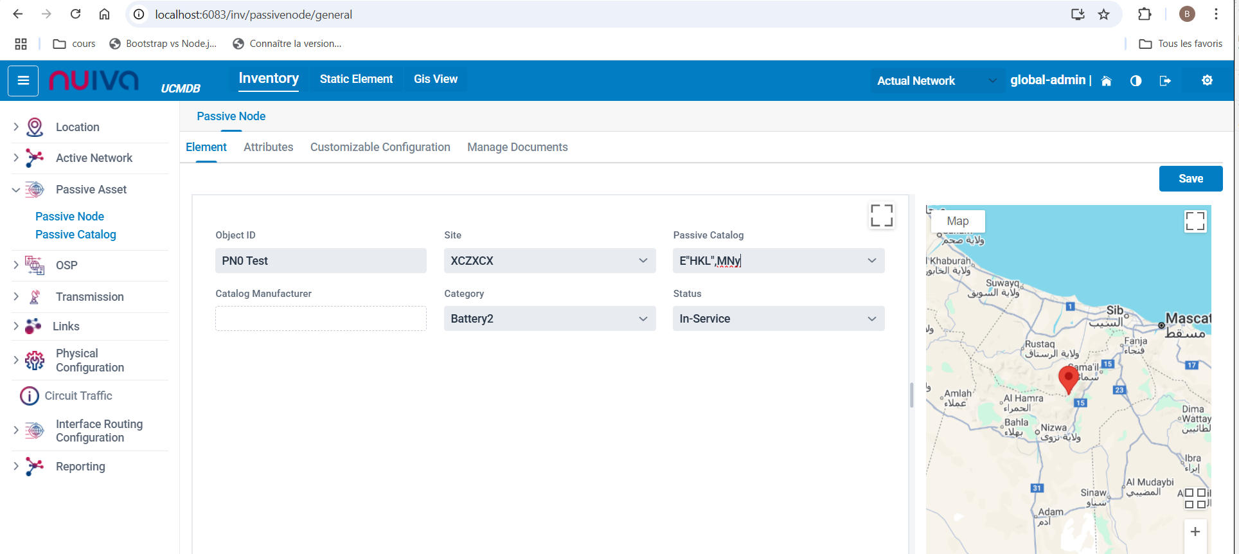
Task: Collapse the Passive Asset tree section
Action: pos(16,190)
